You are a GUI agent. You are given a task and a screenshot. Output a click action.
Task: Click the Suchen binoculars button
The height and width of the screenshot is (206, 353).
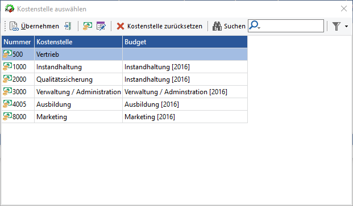(x=229, y=26)
